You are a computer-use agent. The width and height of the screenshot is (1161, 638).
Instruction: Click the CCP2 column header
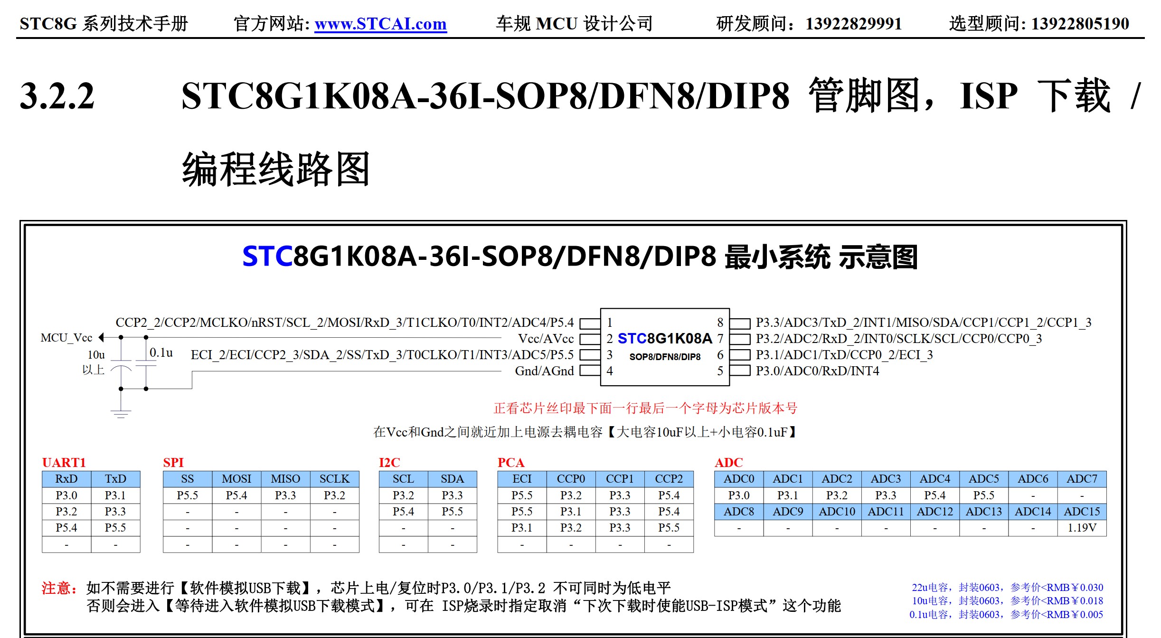pos(669,479)
